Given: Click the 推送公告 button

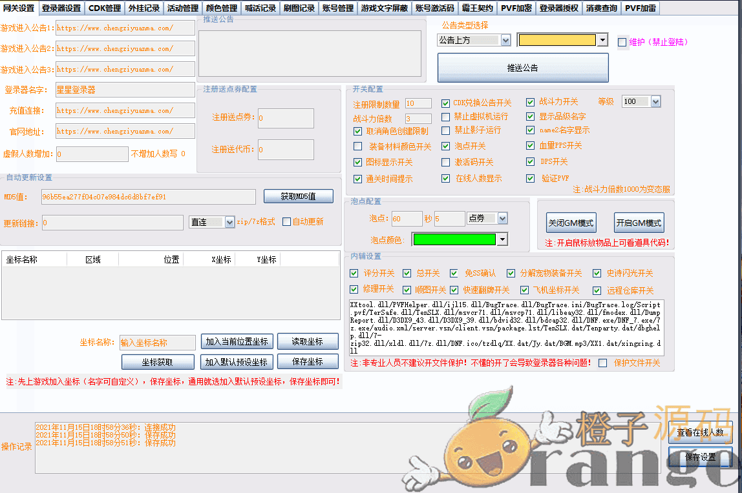Looking at the screenshot, I should 522,68.
